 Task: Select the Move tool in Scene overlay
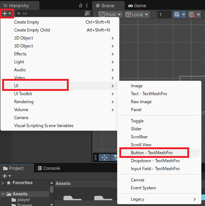tap(104, 157)
